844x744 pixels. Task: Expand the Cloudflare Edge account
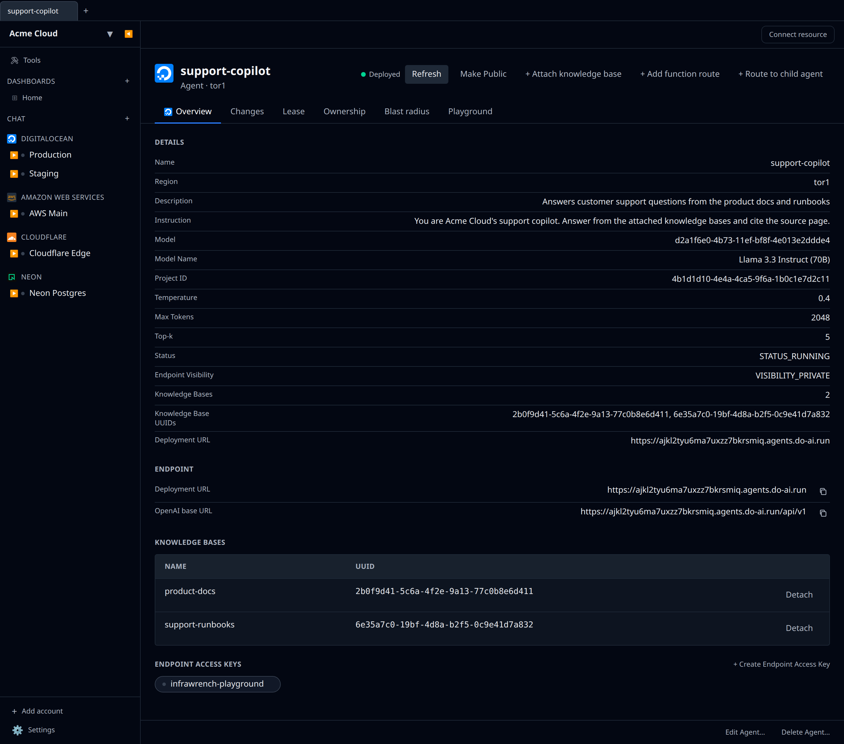coord(14,253)
